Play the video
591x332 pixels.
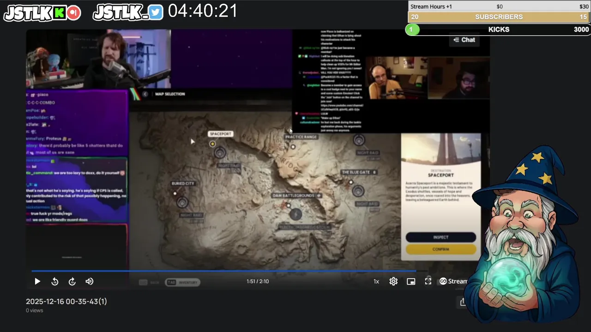point(37,281)
